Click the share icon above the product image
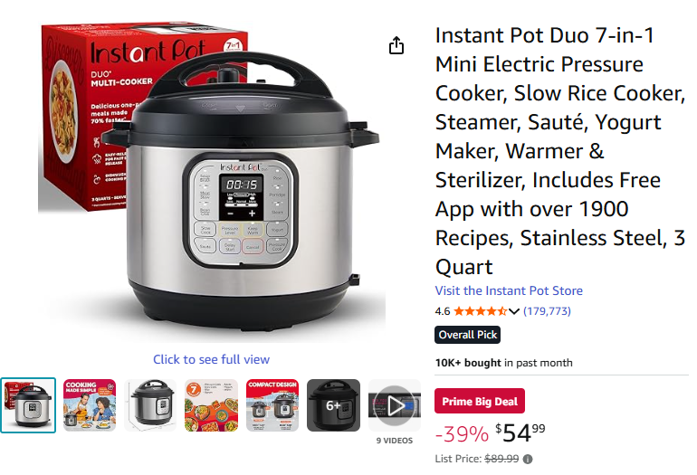The width and height of the screenshot is (697, 475). point(396,45)
